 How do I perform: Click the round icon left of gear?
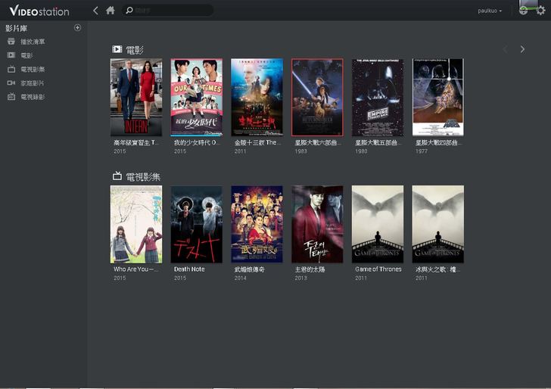tap(523, 11)
